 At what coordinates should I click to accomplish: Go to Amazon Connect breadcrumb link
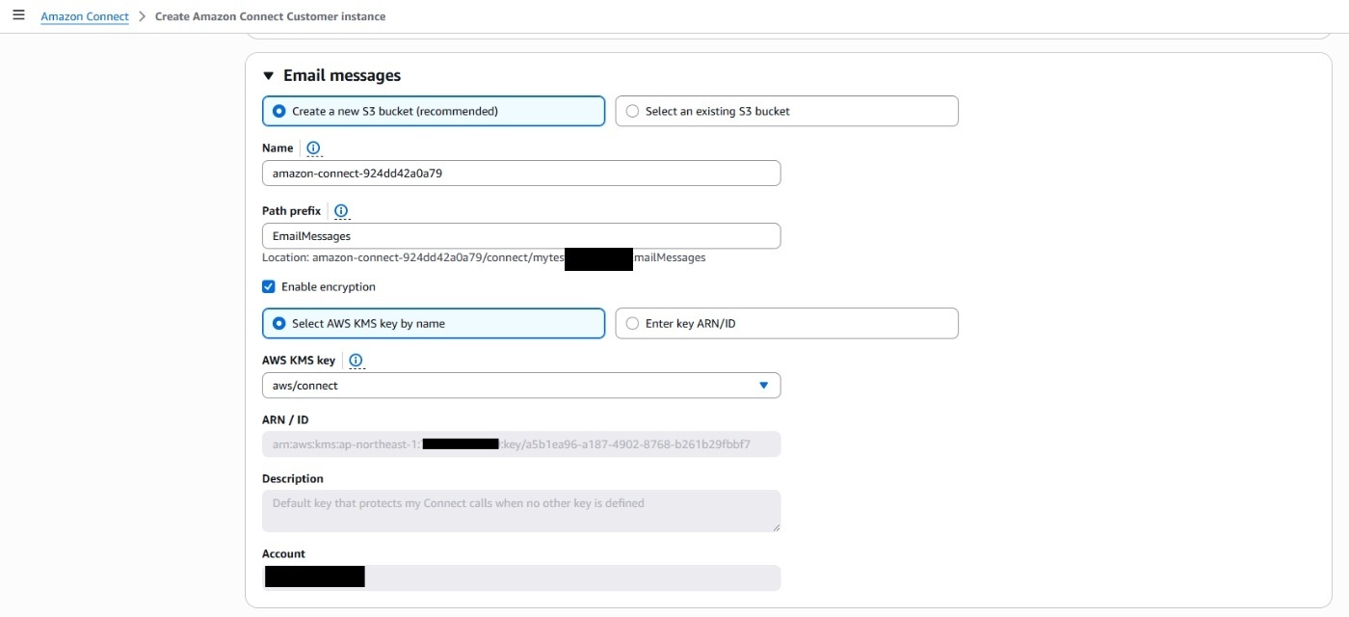tap(85, 16)
